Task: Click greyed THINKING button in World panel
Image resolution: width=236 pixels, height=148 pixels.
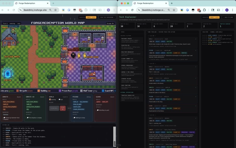Action: click(54, 108)
